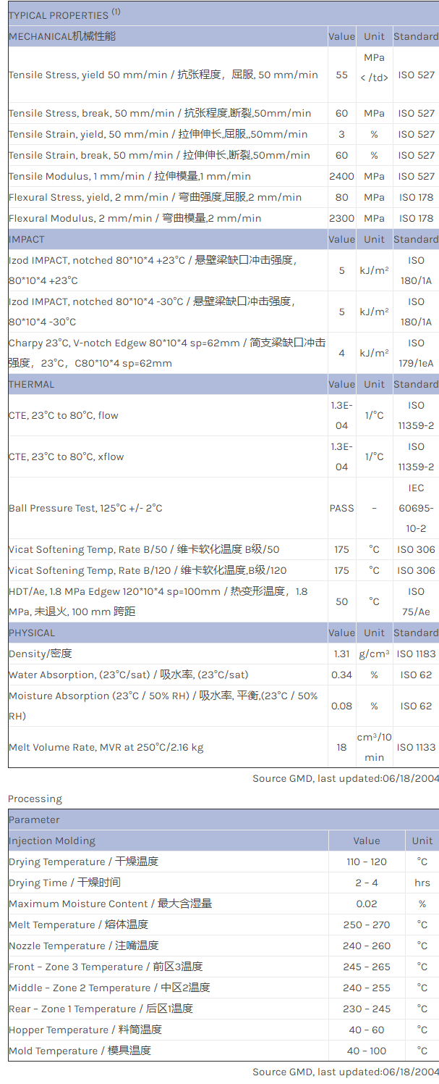Click the Ball Pressure Test PASS value
Viewport: 439px width, 1084px height.
pyautogui.click(x=341, y=508)
